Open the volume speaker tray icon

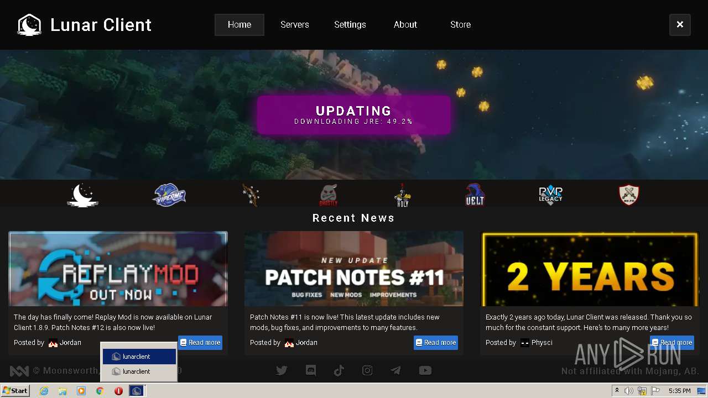(629, 391)
